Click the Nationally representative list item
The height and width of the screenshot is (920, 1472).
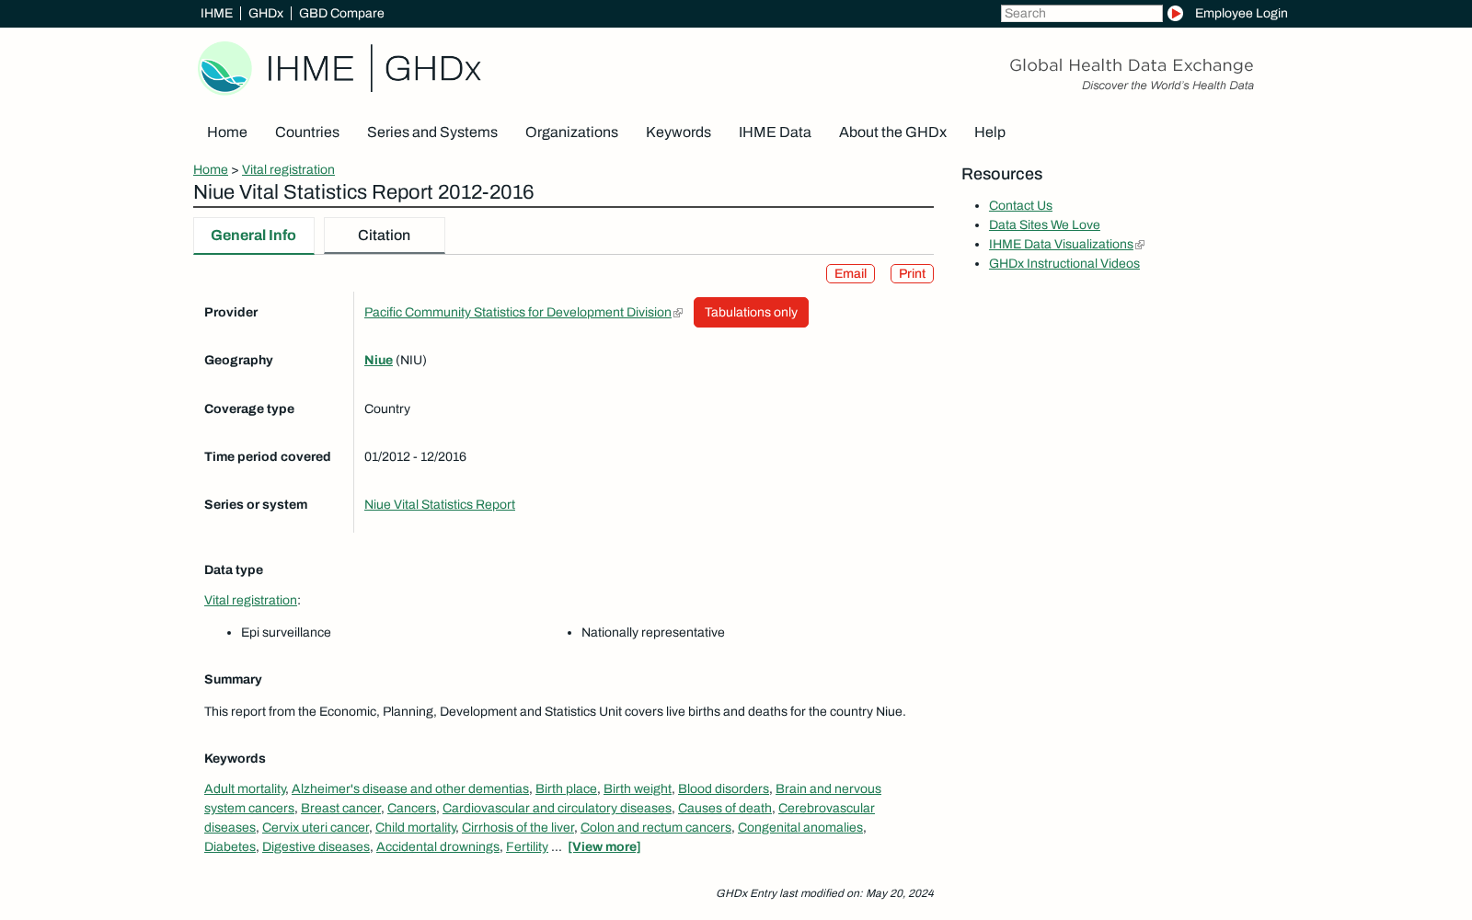653,632
